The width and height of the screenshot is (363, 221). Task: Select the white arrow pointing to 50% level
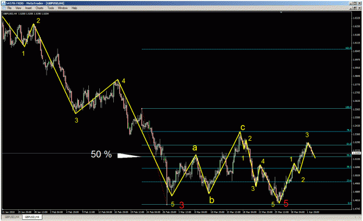pyautogui.click(x=129, y=156)
